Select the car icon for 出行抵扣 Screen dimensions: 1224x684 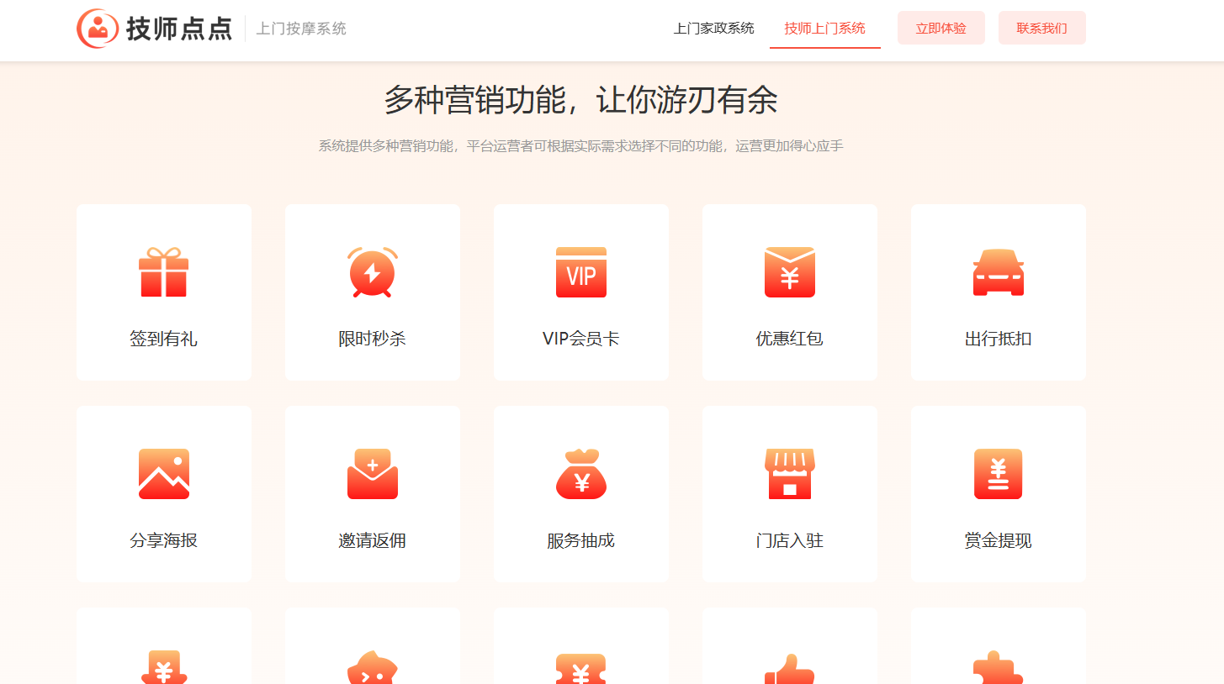tap(998, 273)
